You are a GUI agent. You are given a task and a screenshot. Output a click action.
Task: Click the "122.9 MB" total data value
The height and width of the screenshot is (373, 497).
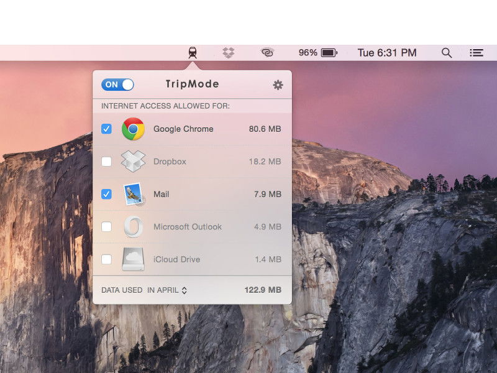click(x=263, y=290)
